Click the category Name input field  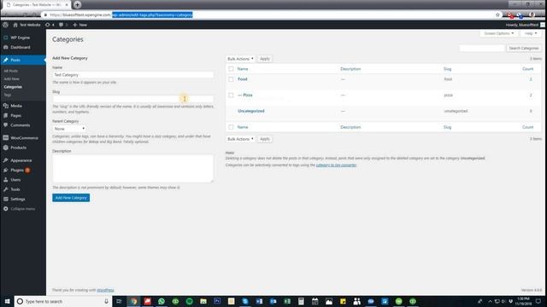[133, 75]
